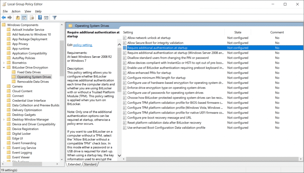Click the Camera folder icon

[x=9, y=86]
